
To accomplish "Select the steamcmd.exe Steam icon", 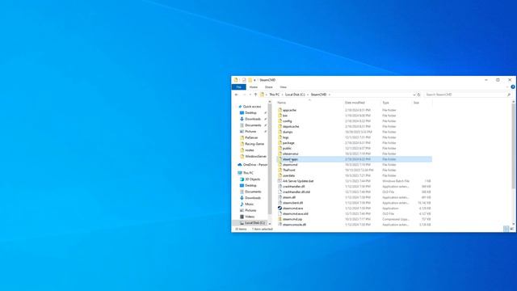I will (x=280, y=209).
